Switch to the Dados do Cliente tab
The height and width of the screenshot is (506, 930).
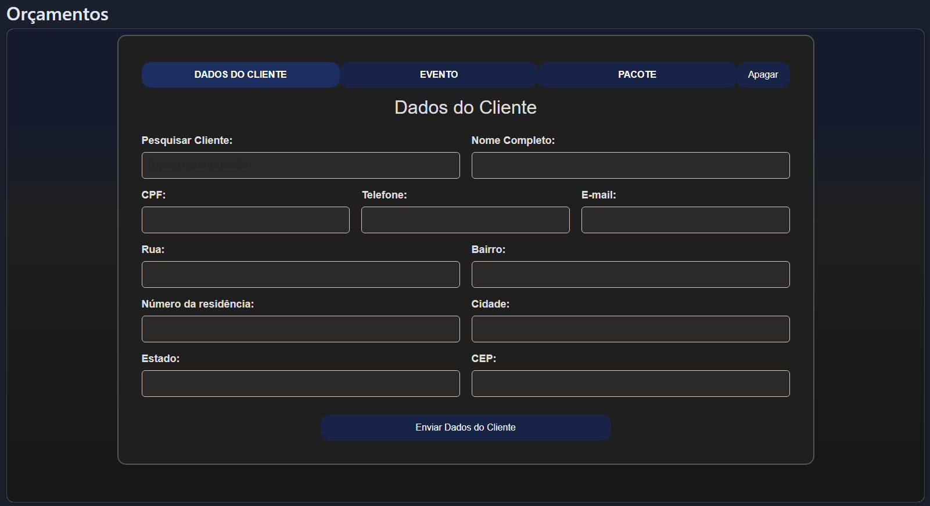pyautogui.click(x=240, y=75)
